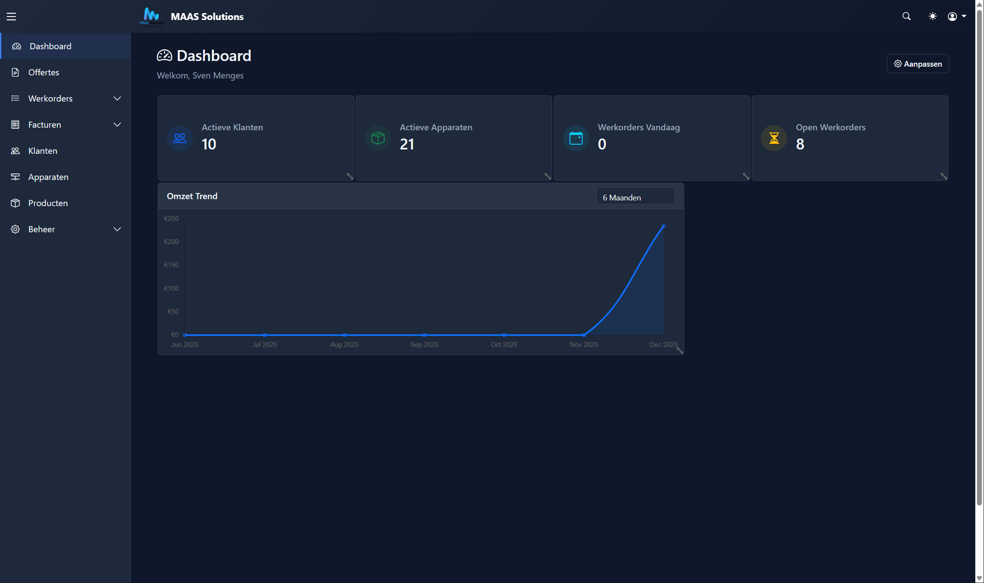Select the Offertes sidebar icon
This screenshot has width=984, height=583.
tap(15, 72)
